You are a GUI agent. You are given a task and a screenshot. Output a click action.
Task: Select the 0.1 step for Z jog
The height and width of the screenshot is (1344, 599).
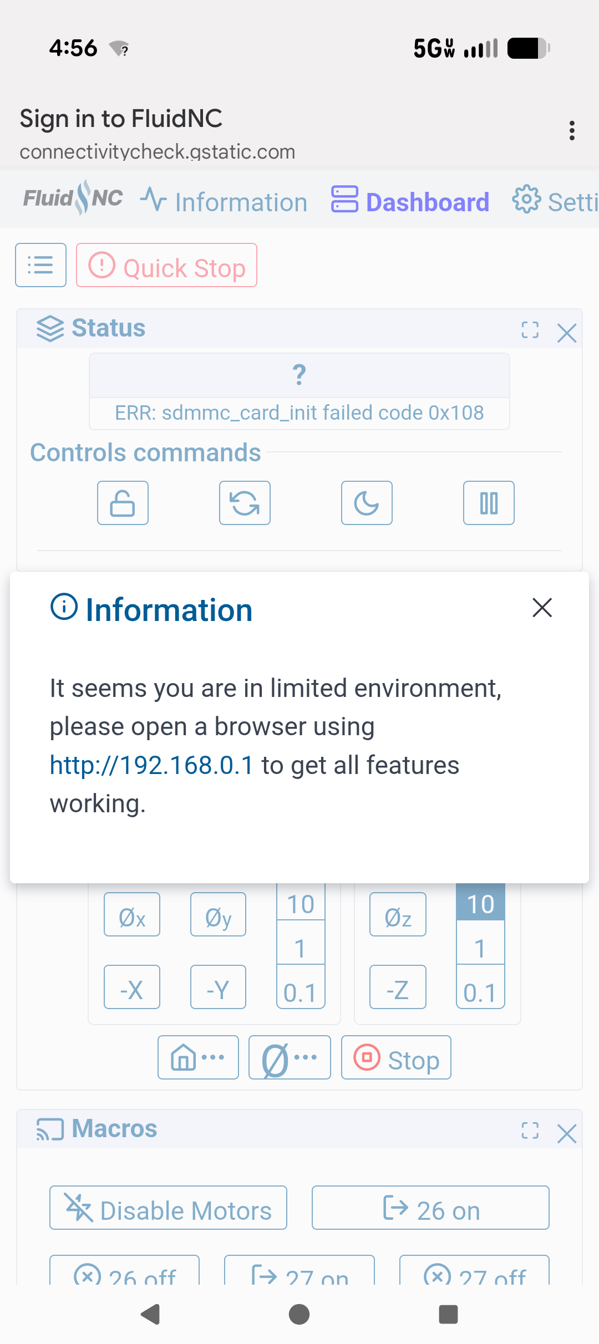pyautogui.click(x=480, y=992)
